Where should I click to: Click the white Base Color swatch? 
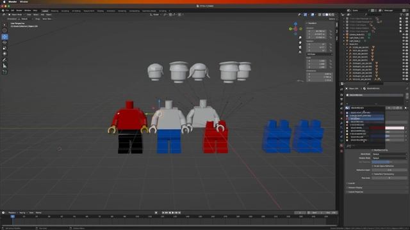coord(395,128)
